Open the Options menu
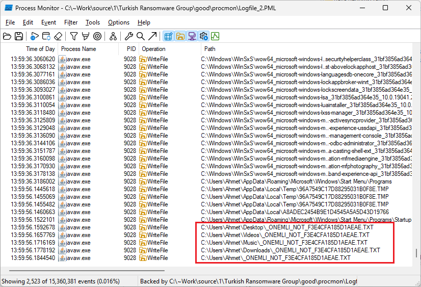421x287 pixels. (x=119, y=22)
